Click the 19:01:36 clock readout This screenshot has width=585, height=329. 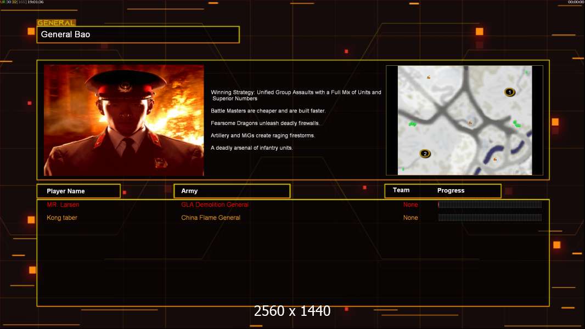click(36, 2)
